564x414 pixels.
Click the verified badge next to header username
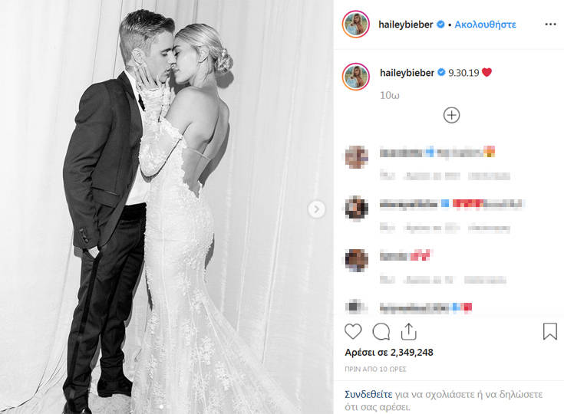tap(440, 25)
